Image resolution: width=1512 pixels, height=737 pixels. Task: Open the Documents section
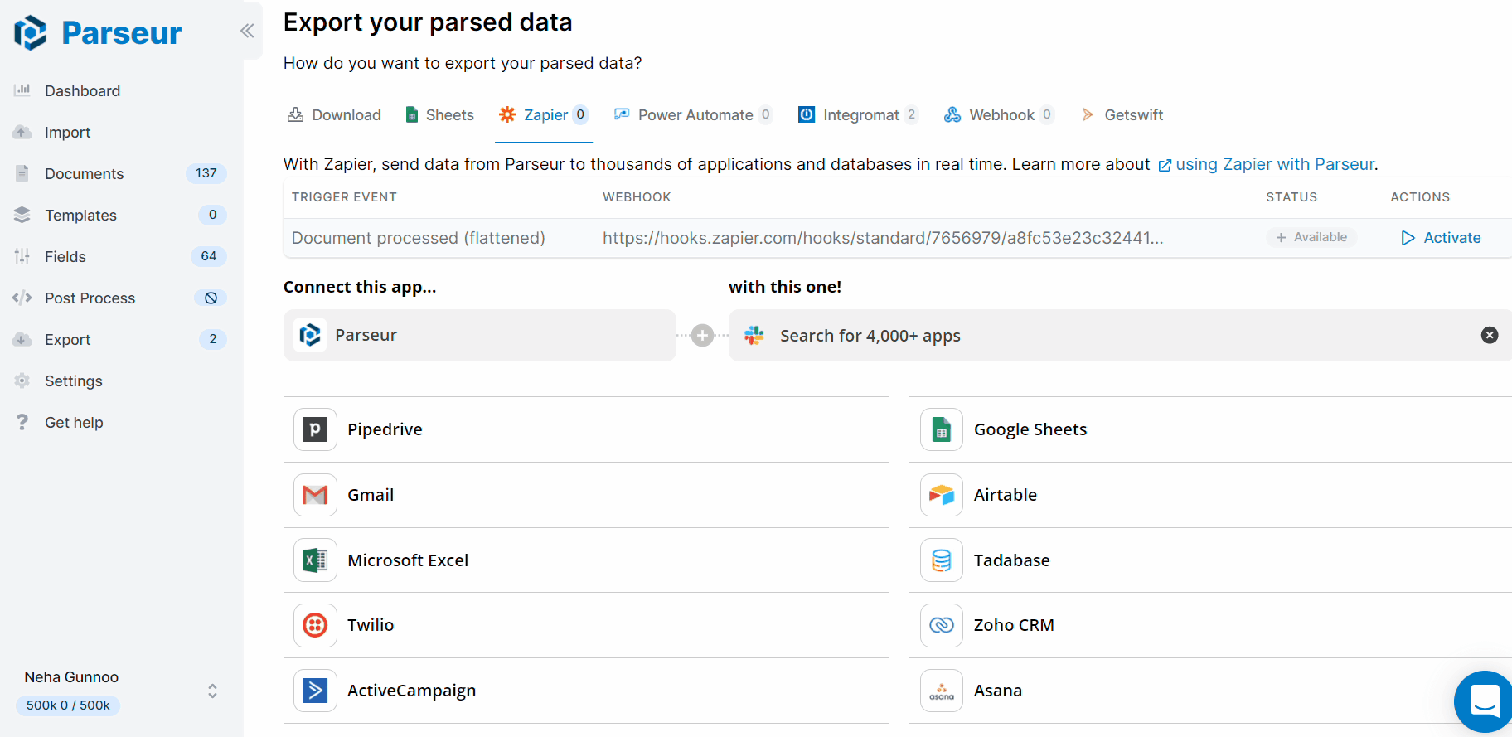click(x=84, y=174)
